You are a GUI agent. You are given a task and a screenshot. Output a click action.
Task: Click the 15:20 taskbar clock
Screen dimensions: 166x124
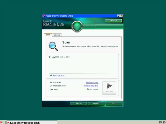coord(162,122)
